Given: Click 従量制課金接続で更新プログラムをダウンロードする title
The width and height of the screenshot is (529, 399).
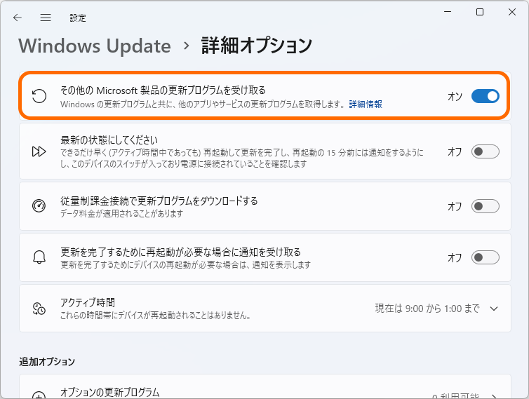Looking at the screenshot, I should tap(159, 201).
